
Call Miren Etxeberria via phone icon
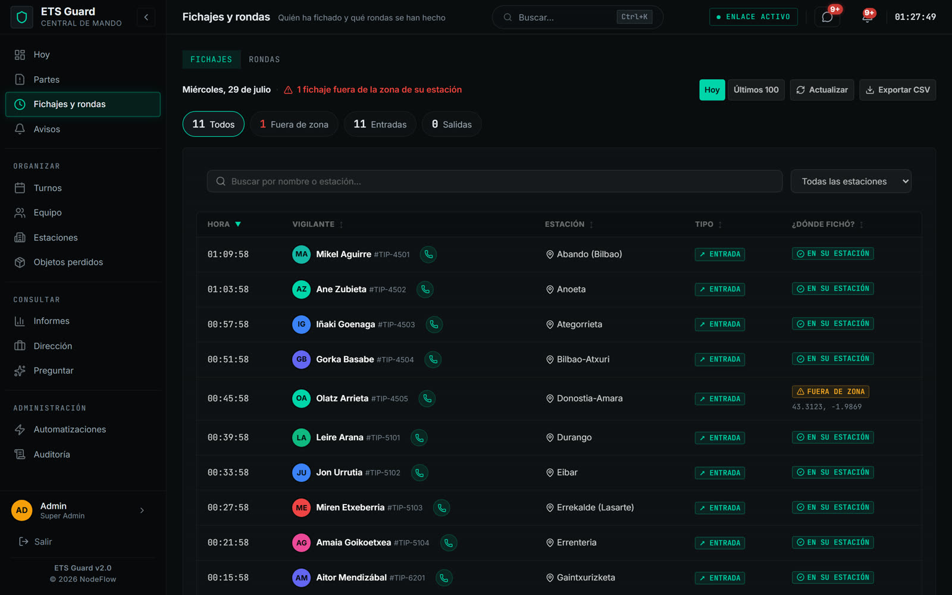[441, 508]
